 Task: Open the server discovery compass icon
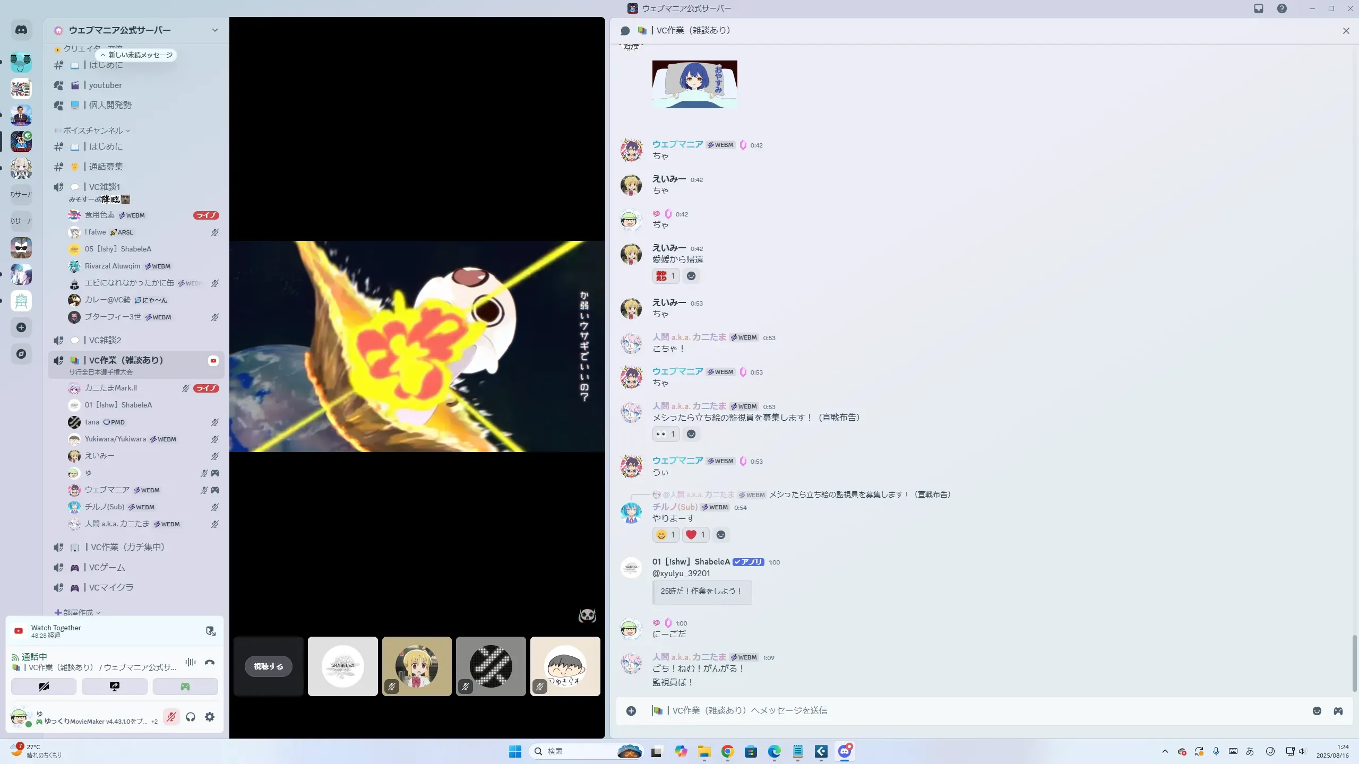[21, 354]
